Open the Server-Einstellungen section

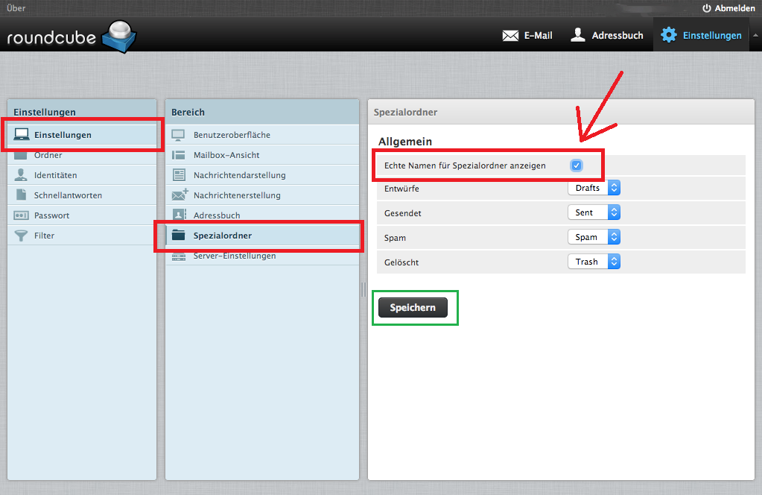[x=262, y=256]
